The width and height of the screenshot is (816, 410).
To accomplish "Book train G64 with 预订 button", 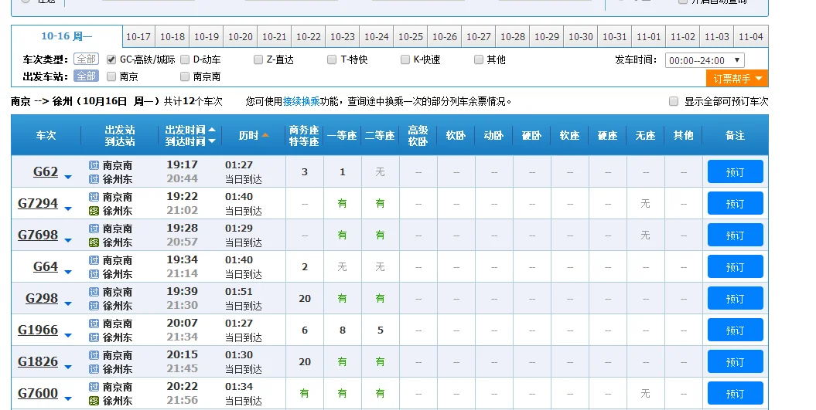I will point(735,267).
